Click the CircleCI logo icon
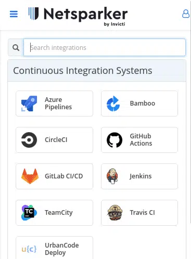 (x=29, y=140)
